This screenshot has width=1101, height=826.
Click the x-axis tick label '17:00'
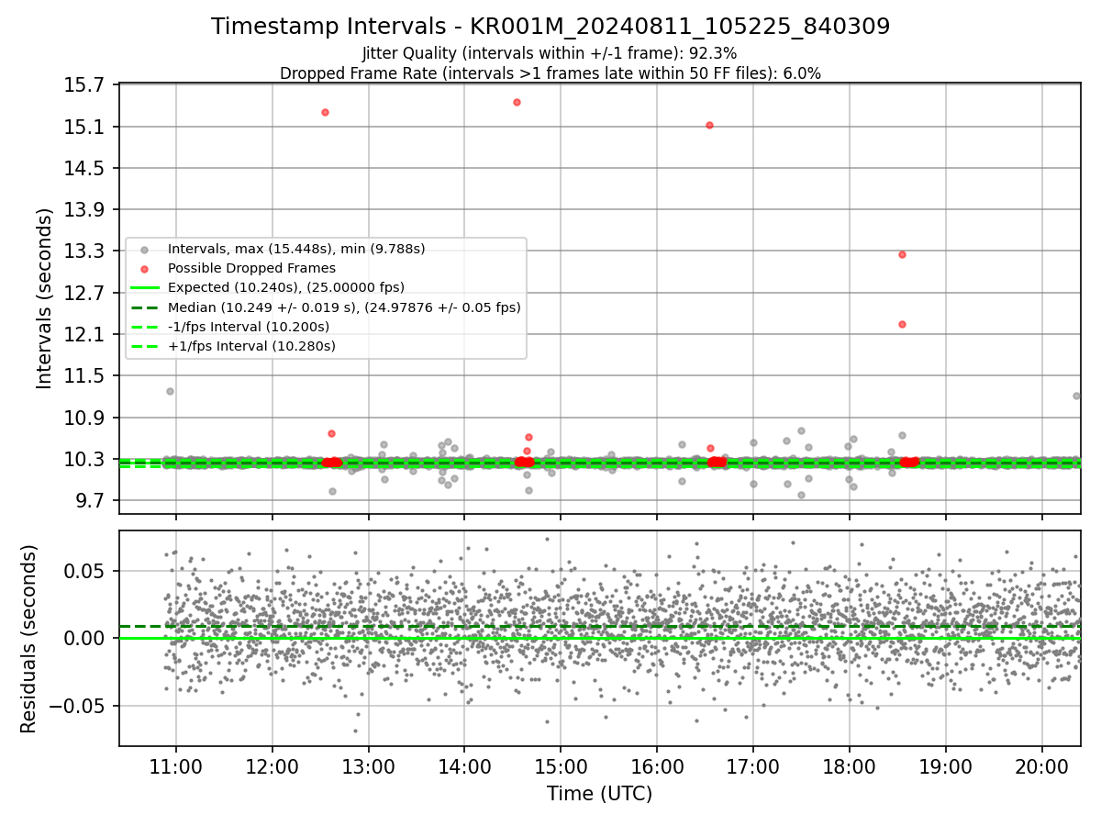pos(753,767)
